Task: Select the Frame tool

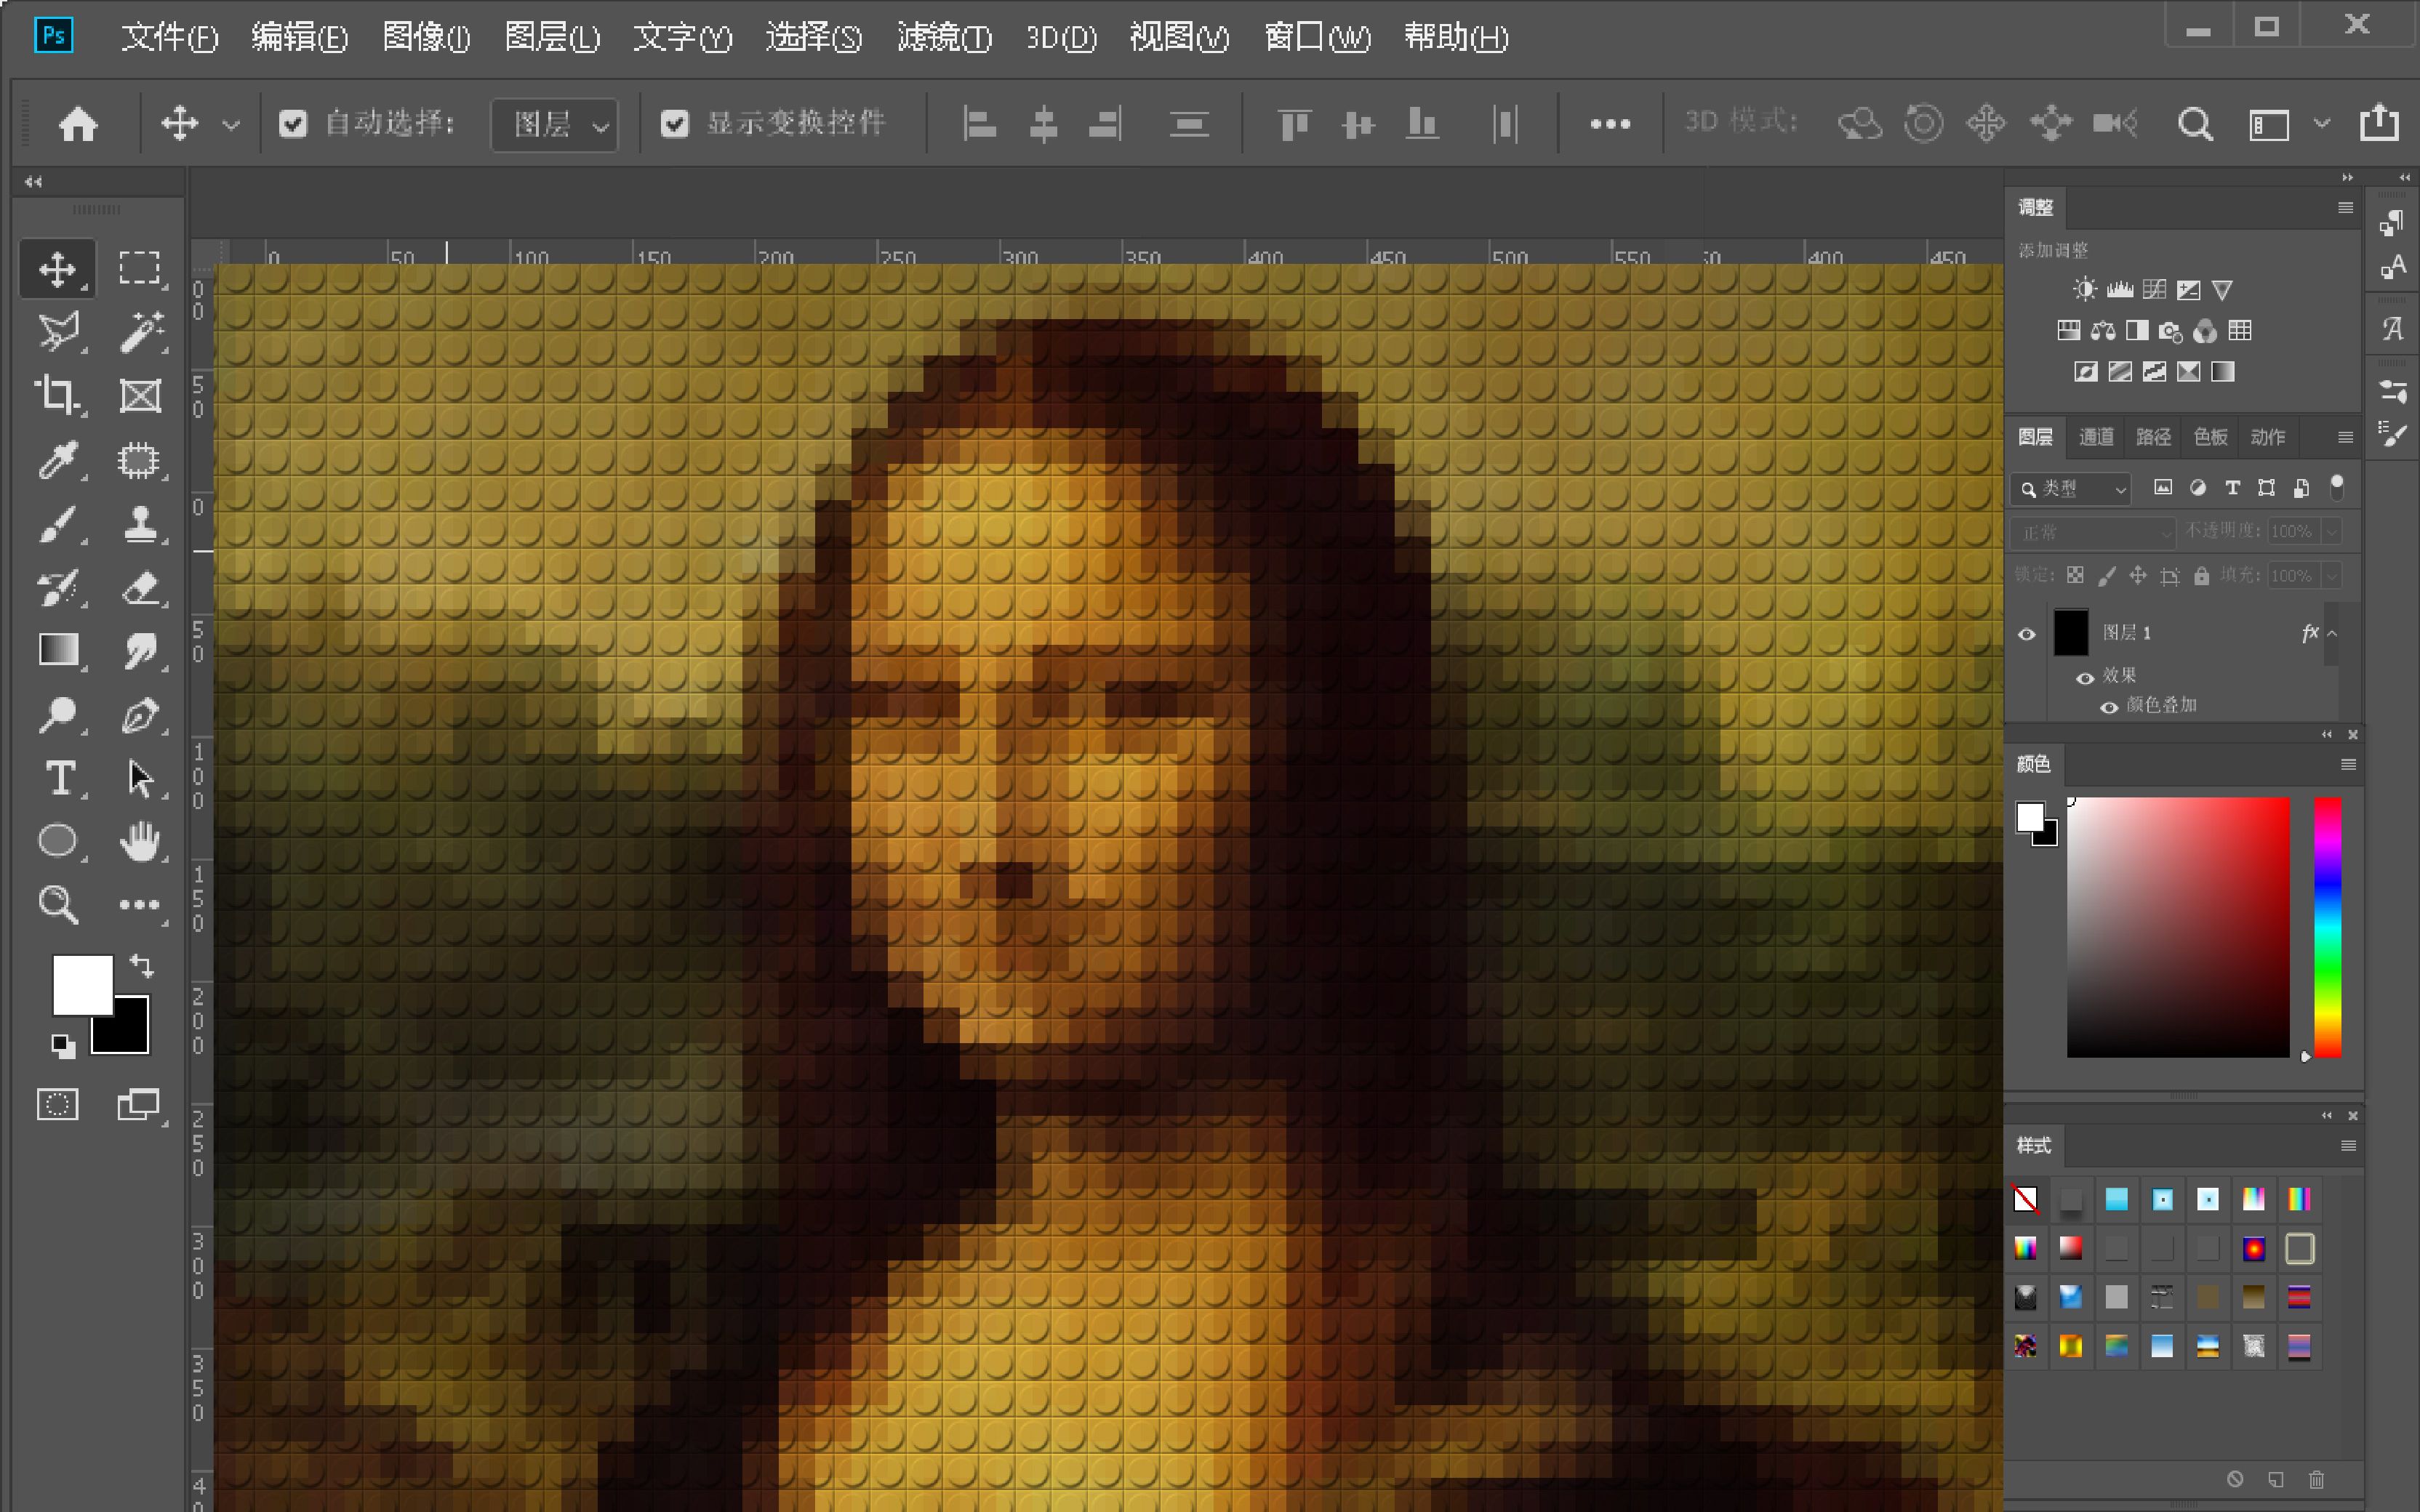Action: [x=139, y=396]
